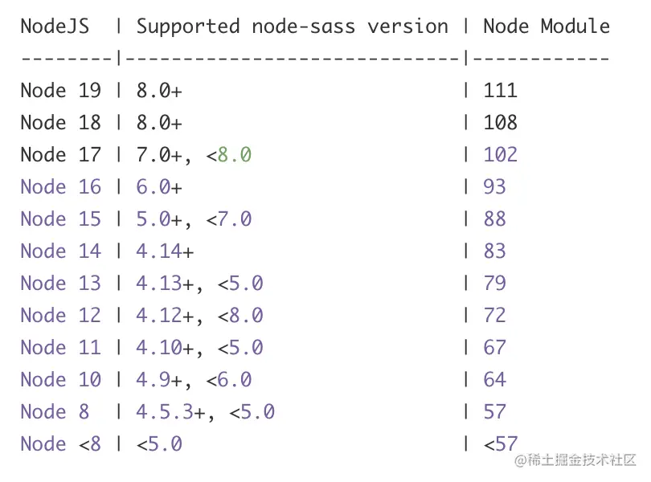Viewport: 651px width, 482px height.
Task: Click module number 108
Action: (500, 123)
